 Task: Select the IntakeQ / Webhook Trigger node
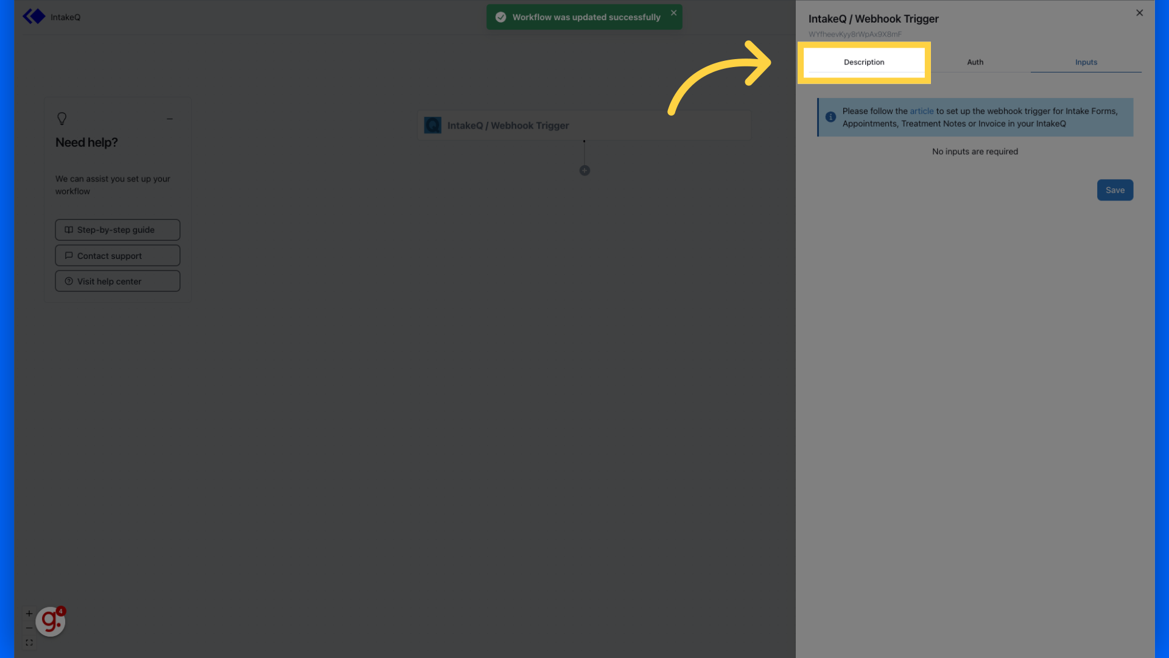coord(584,126)
